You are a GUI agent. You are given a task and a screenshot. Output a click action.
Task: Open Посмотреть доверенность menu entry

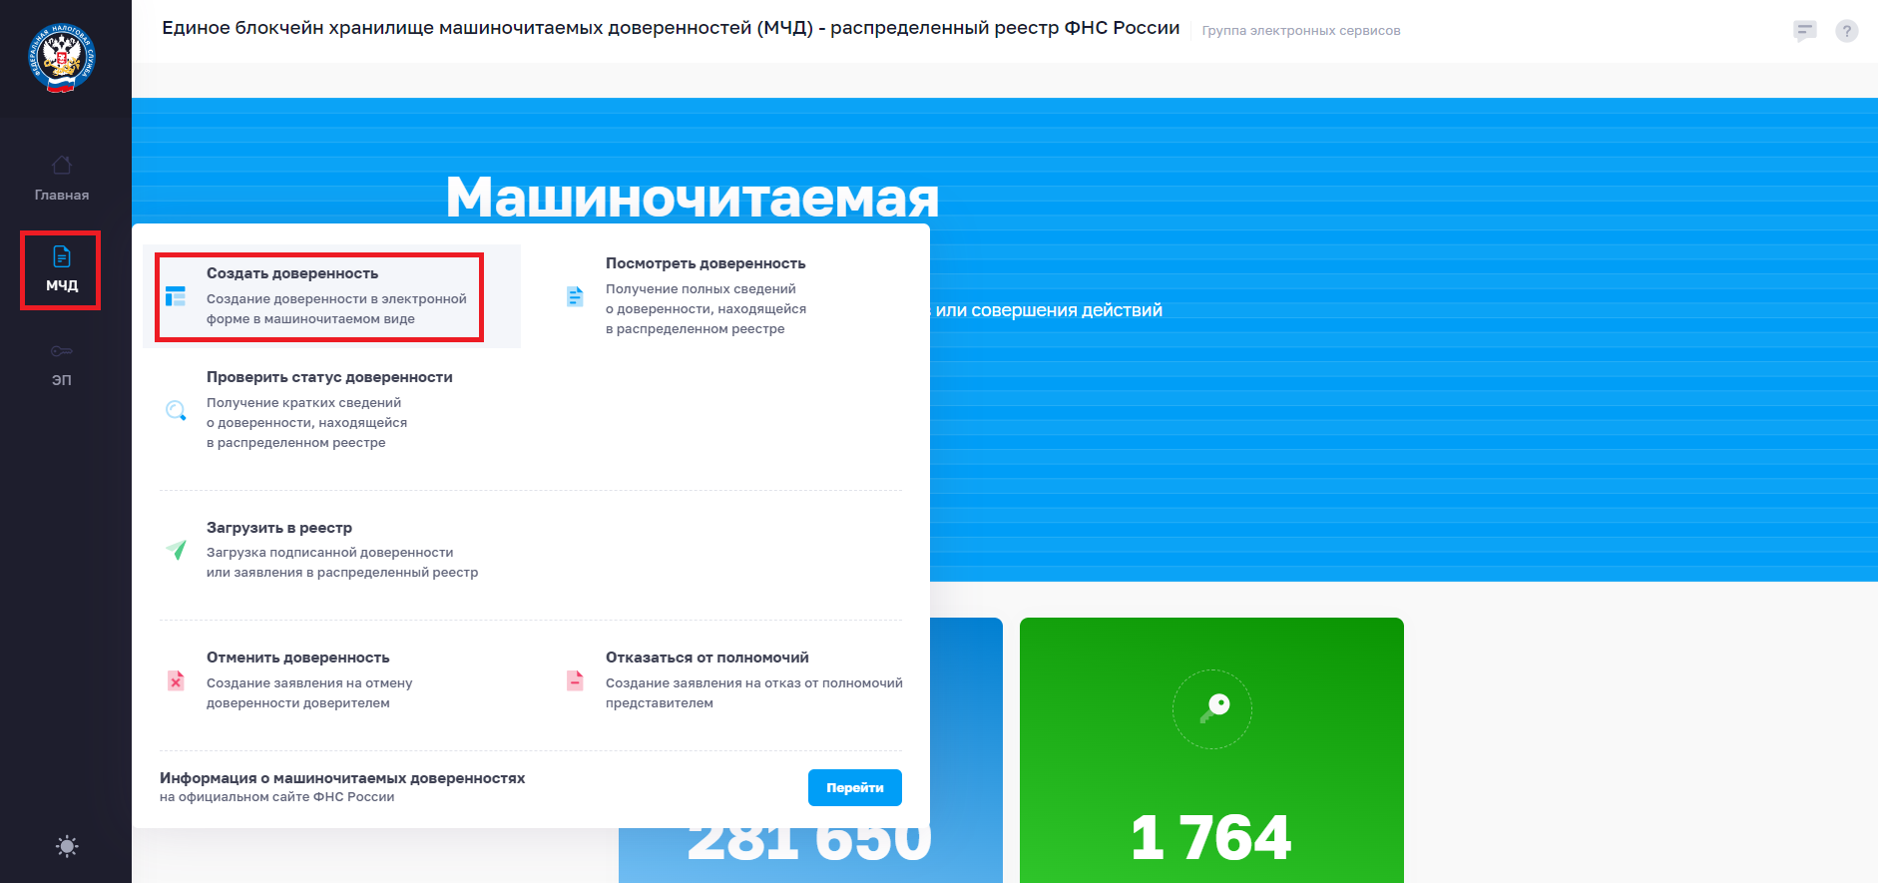[704, 263]
